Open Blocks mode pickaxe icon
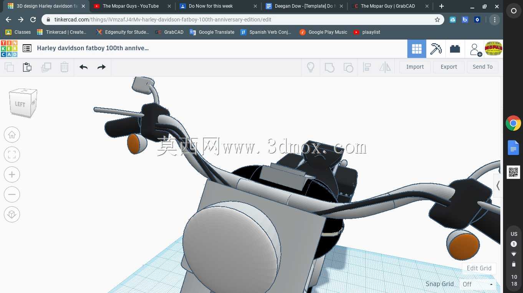 [436, 49]
